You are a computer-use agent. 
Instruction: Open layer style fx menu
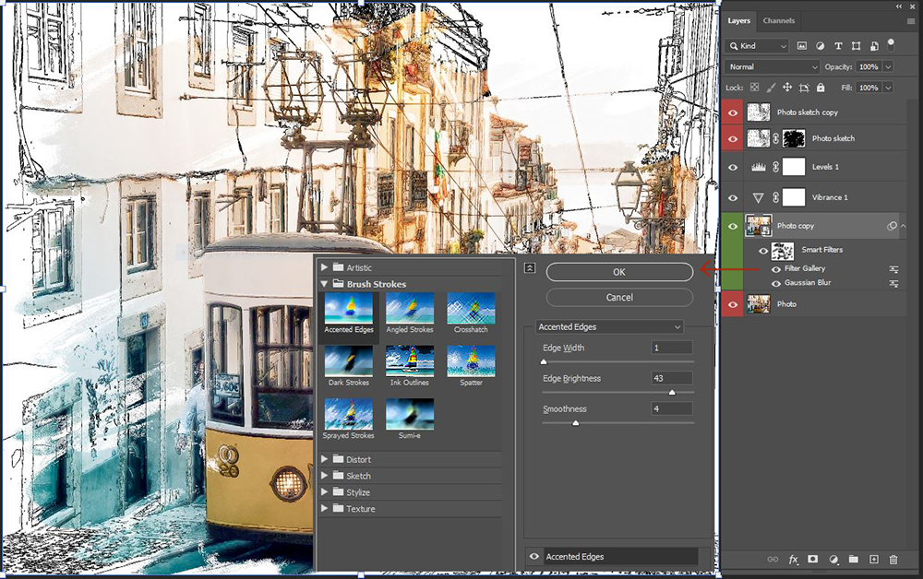[793, 560]
